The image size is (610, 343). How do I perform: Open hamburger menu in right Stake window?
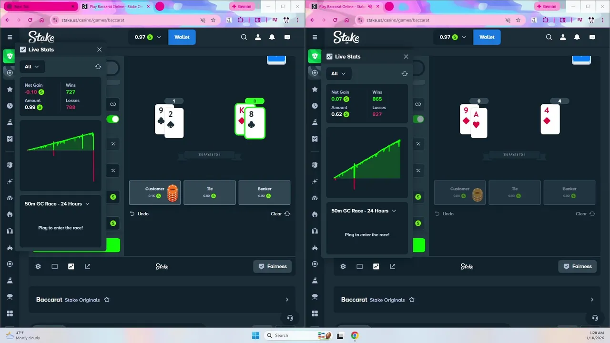pyautogui.click(x=315, y=37)
